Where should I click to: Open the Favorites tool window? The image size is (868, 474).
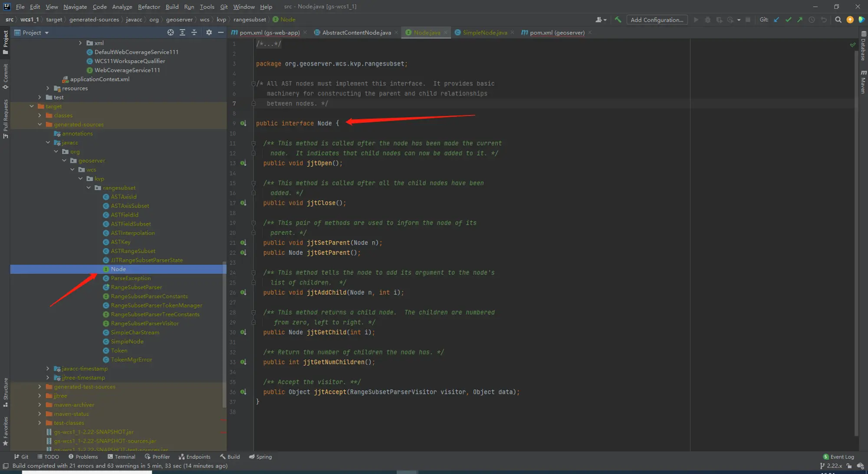click(5, 431)
